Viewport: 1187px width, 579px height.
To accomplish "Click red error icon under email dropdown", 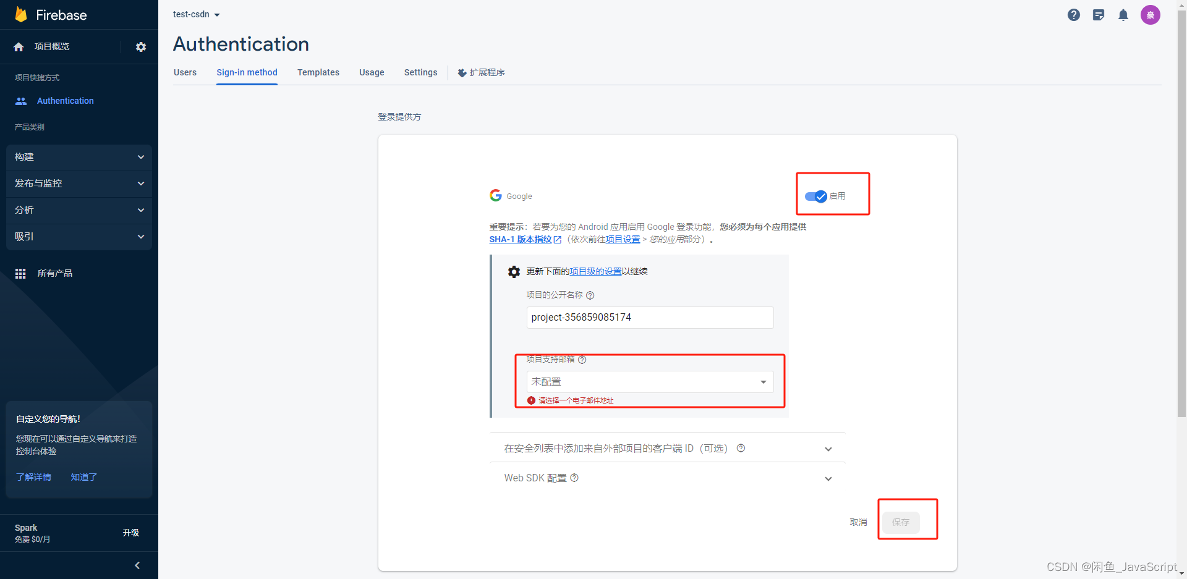I will point(531,400).
